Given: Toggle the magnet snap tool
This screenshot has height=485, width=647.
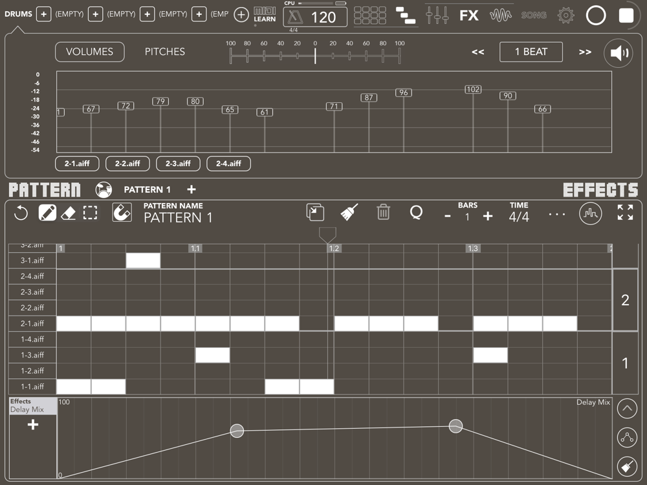Looking at the screenshot, I should (122, 212).
